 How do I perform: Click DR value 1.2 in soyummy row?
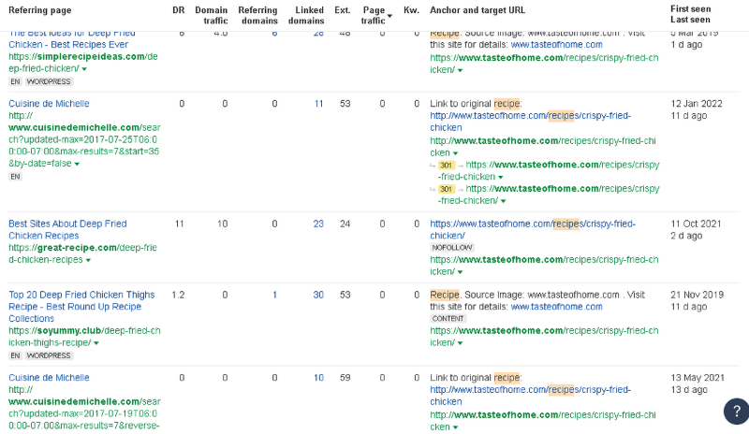pos(178,295)
